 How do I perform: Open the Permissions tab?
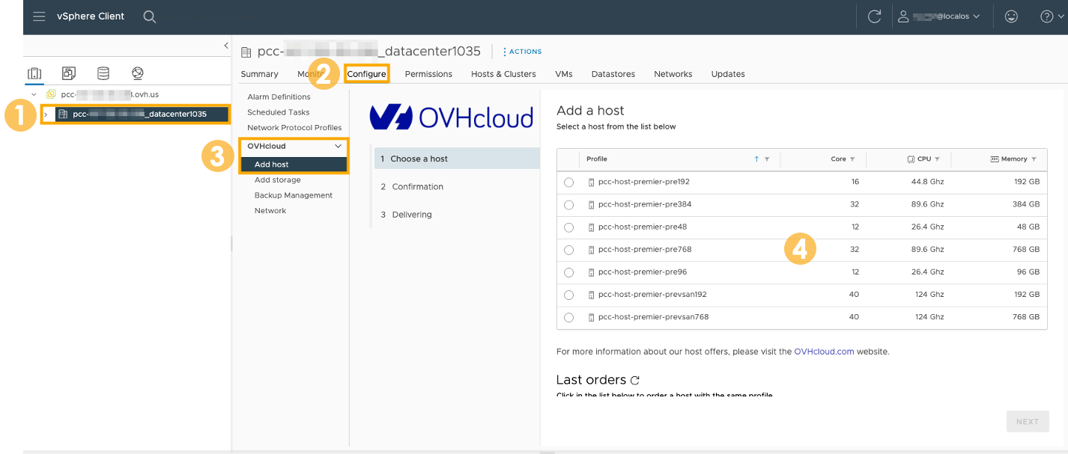428,74
